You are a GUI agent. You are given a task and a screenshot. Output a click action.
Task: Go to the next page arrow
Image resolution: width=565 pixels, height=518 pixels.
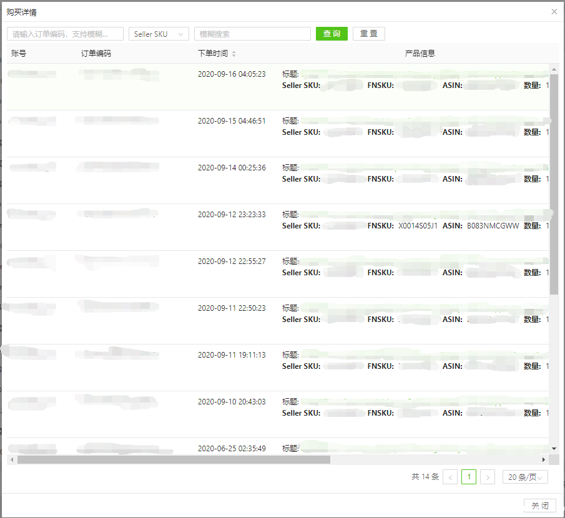tap(488, 477)
